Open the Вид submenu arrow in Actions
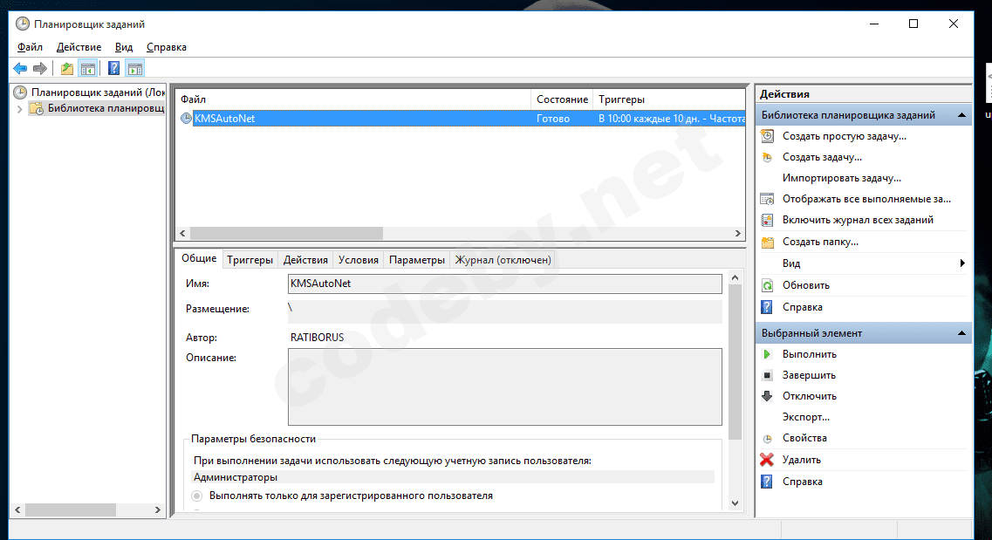The height and width of the screenshot is (540, 992). click(961, 263)
